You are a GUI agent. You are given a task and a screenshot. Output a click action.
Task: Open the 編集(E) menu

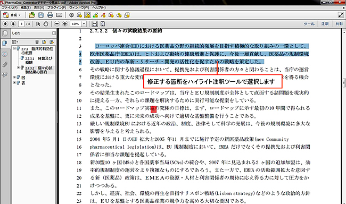click(x=26, y=7)
